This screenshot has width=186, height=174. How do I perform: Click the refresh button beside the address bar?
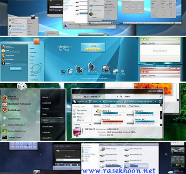[x=121, y=96]
